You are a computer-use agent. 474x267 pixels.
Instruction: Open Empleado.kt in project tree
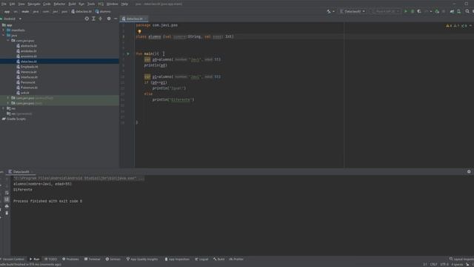tap(27, 67)
